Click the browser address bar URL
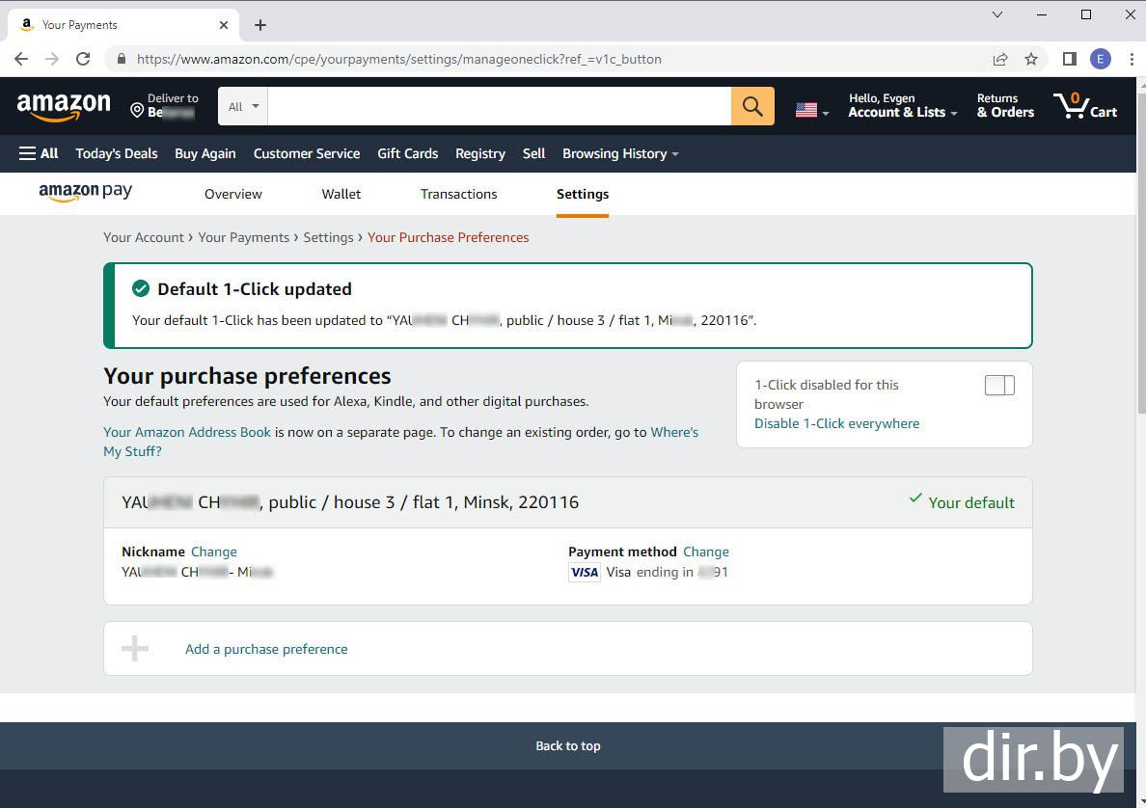Image resolution: width=1146 pixels, height=808 pixels. tap(399, 59)
